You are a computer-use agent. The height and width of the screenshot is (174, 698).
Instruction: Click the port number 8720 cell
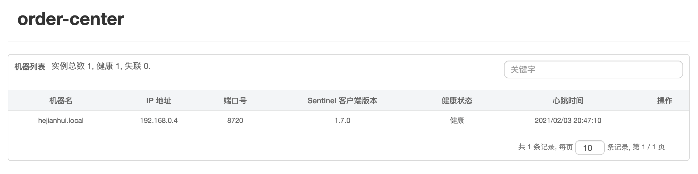(235, 121)
